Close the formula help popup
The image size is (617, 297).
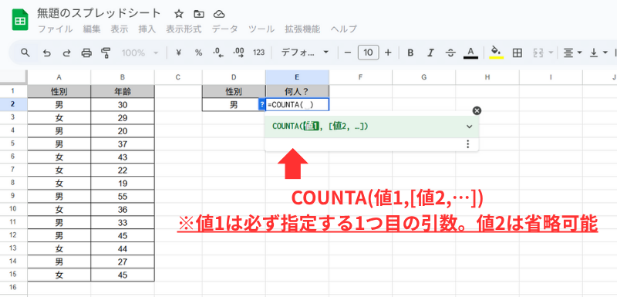click(x=477, y=110)
